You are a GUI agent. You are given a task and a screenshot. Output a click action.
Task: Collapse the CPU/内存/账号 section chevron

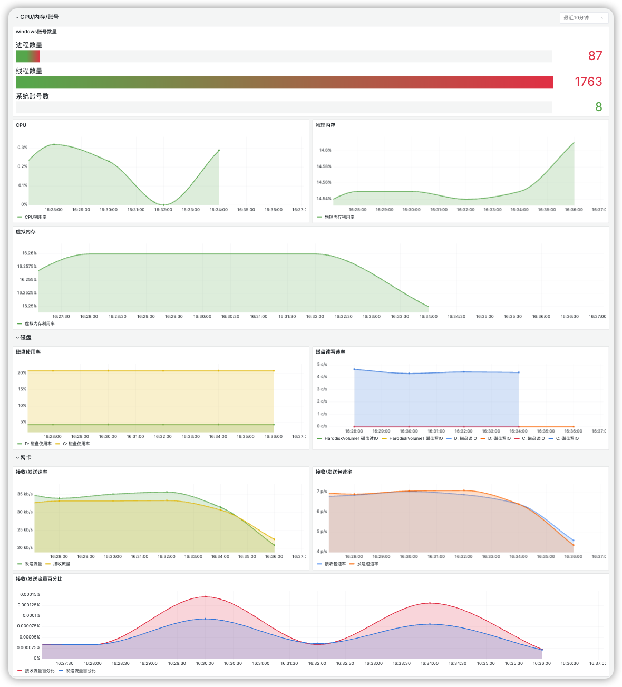[x=17, y=17]
